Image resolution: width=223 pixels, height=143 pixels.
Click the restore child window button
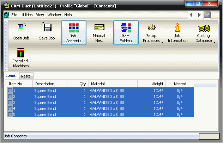(x=207, y=15)
